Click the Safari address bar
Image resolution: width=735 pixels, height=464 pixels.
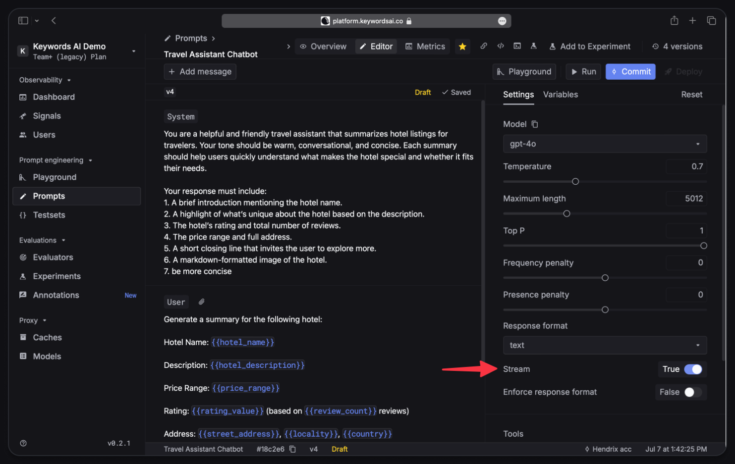tap(366, 21)
